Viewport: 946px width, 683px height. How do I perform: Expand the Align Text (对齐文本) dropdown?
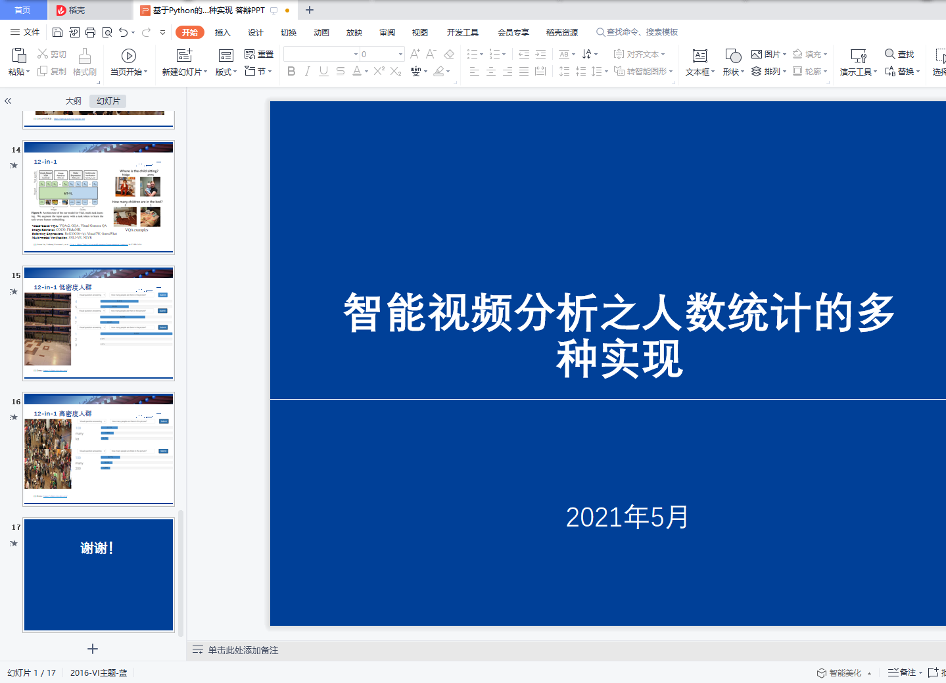[663, 54]
